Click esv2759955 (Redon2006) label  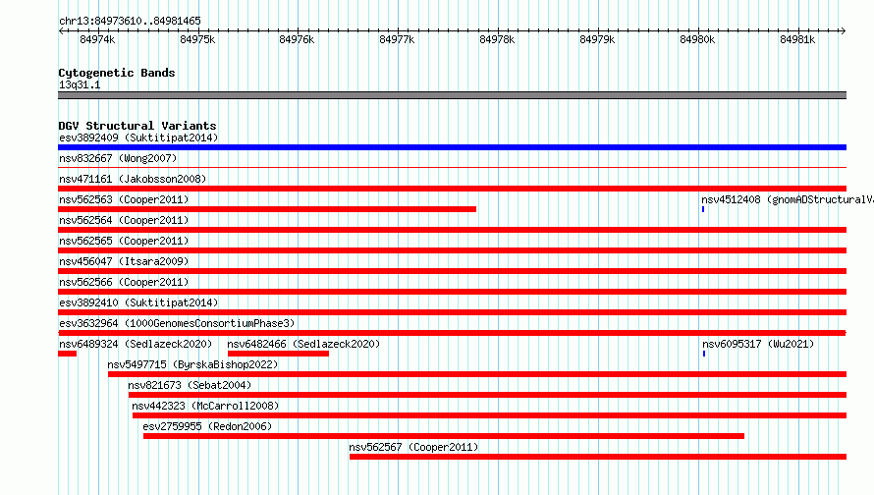click(207, 426)
